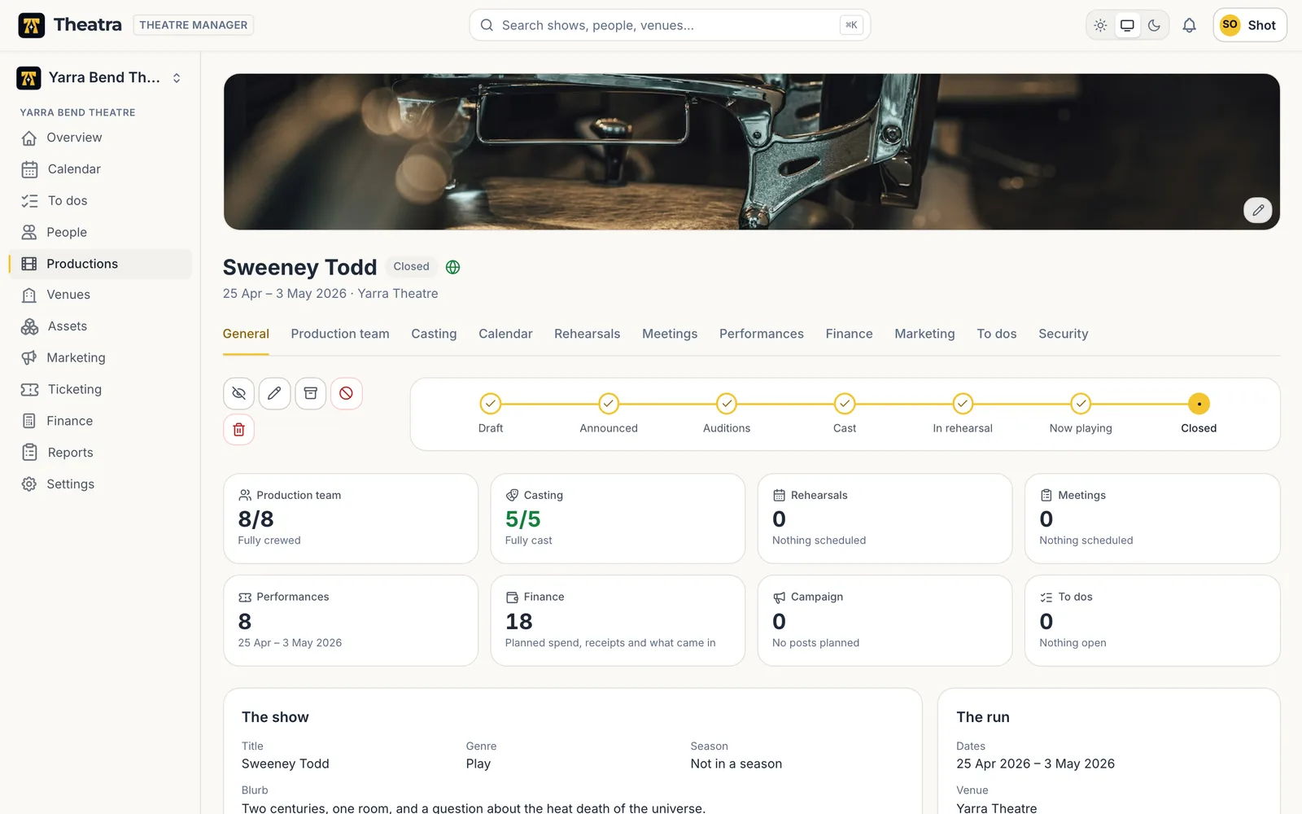This screenshot has width=1302, height=814.
Task: Expand the Yarra Bend Theatre switcher
Action: click(x=100, y=77)
